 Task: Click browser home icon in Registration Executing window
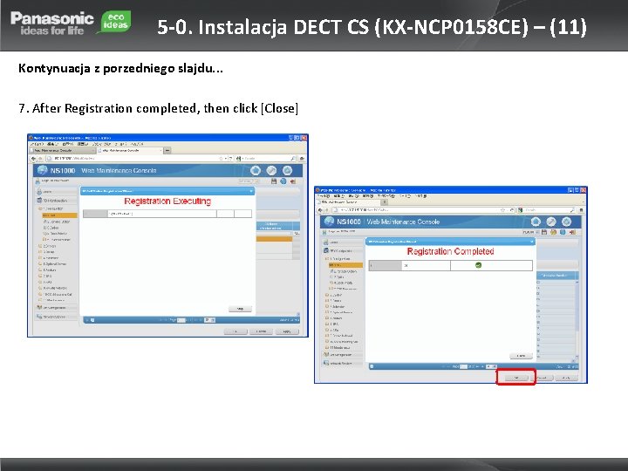pyautogui.click(x=302, y=159)
